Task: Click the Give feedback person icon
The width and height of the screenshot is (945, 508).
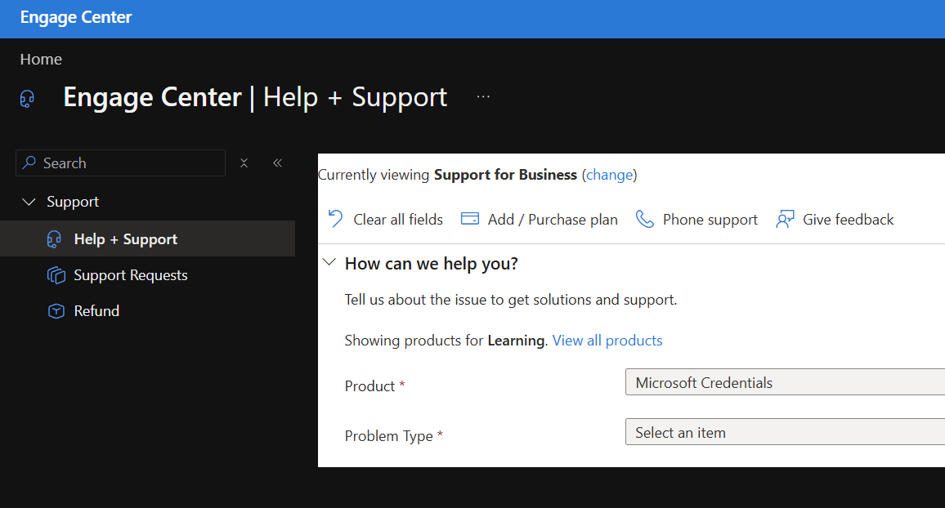Action: pyautogui.click(x=785, y=219)
